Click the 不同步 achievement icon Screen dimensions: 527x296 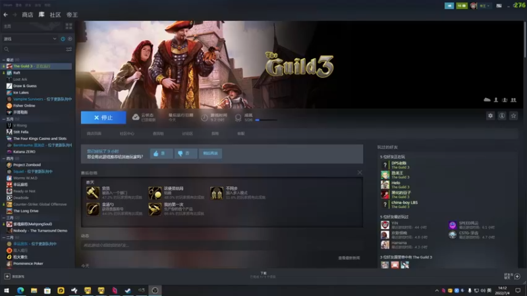(x=217, y=193)
